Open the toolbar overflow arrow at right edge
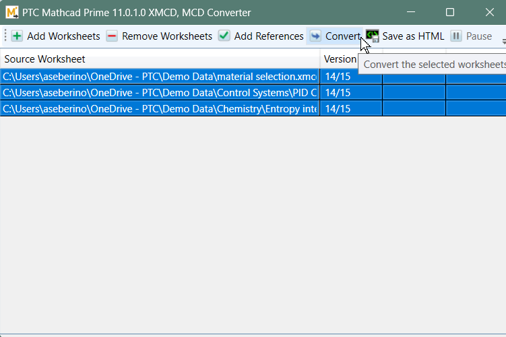Screen dimensions: 506x337 pyautogui.click(x=503, y=41)
